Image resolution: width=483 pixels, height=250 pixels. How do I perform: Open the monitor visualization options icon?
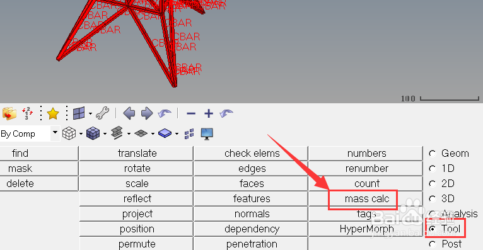click(207, 134)
